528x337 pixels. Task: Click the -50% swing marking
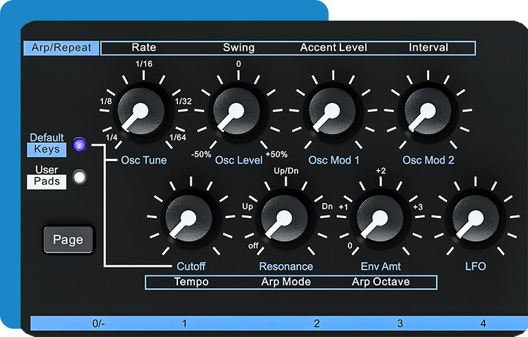[x=201, y=155]
